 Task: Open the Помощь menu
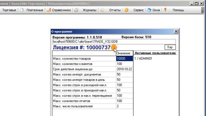178,10
